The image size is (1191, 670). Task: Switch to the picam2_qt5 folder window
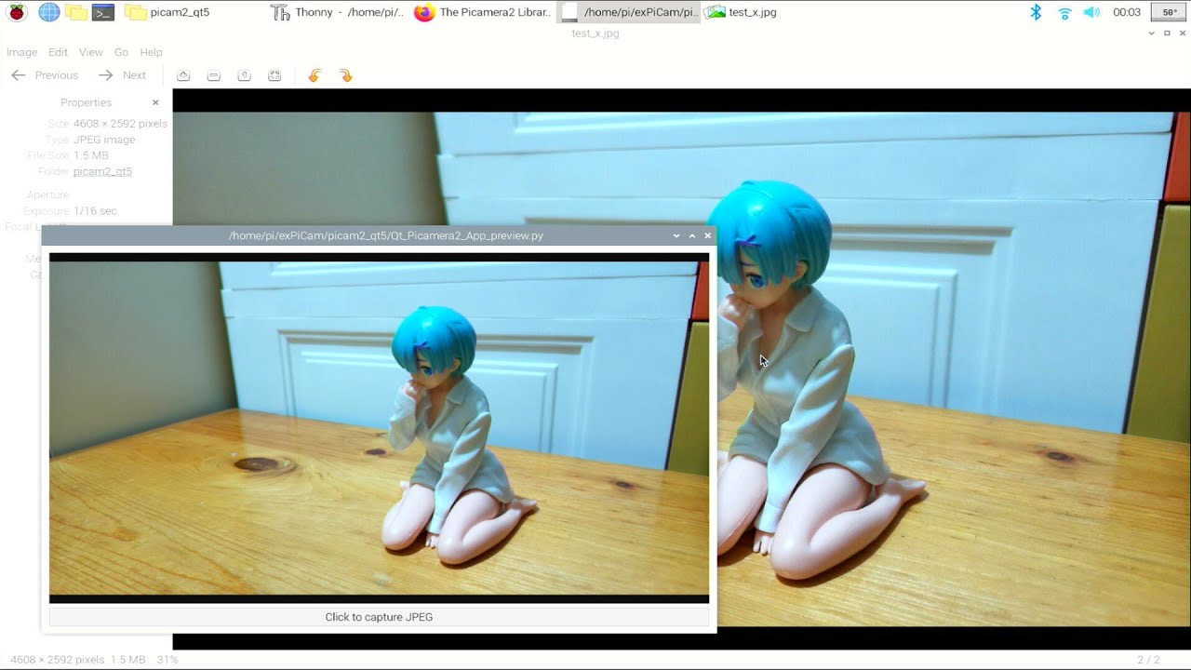pyautogui.click(x=167, y=12)
